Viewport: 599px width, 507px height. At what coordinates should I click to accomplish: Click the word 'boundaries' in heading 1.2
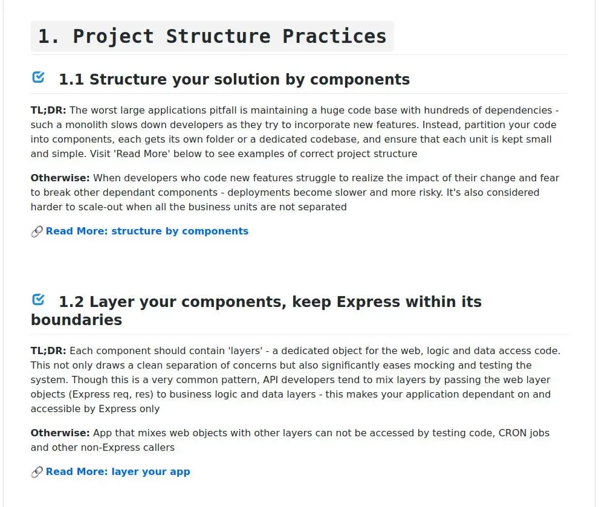coord(76,320)
